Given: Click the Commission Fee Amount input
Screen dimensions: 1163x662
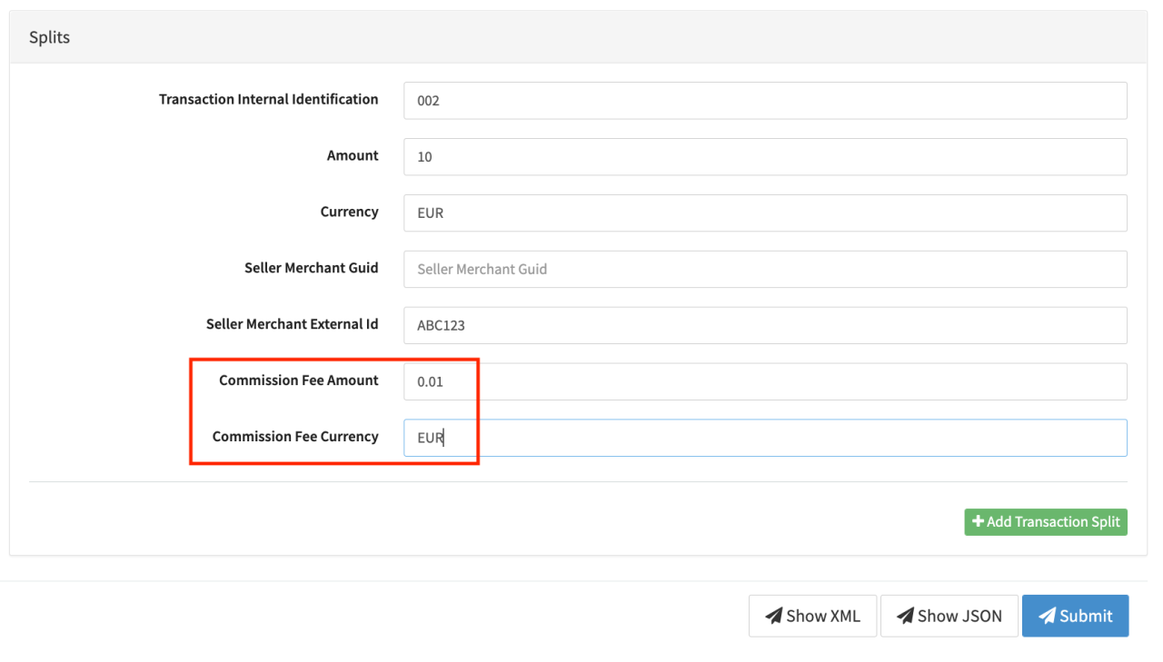Looking at the screenshot, I should tap(765, 382).
